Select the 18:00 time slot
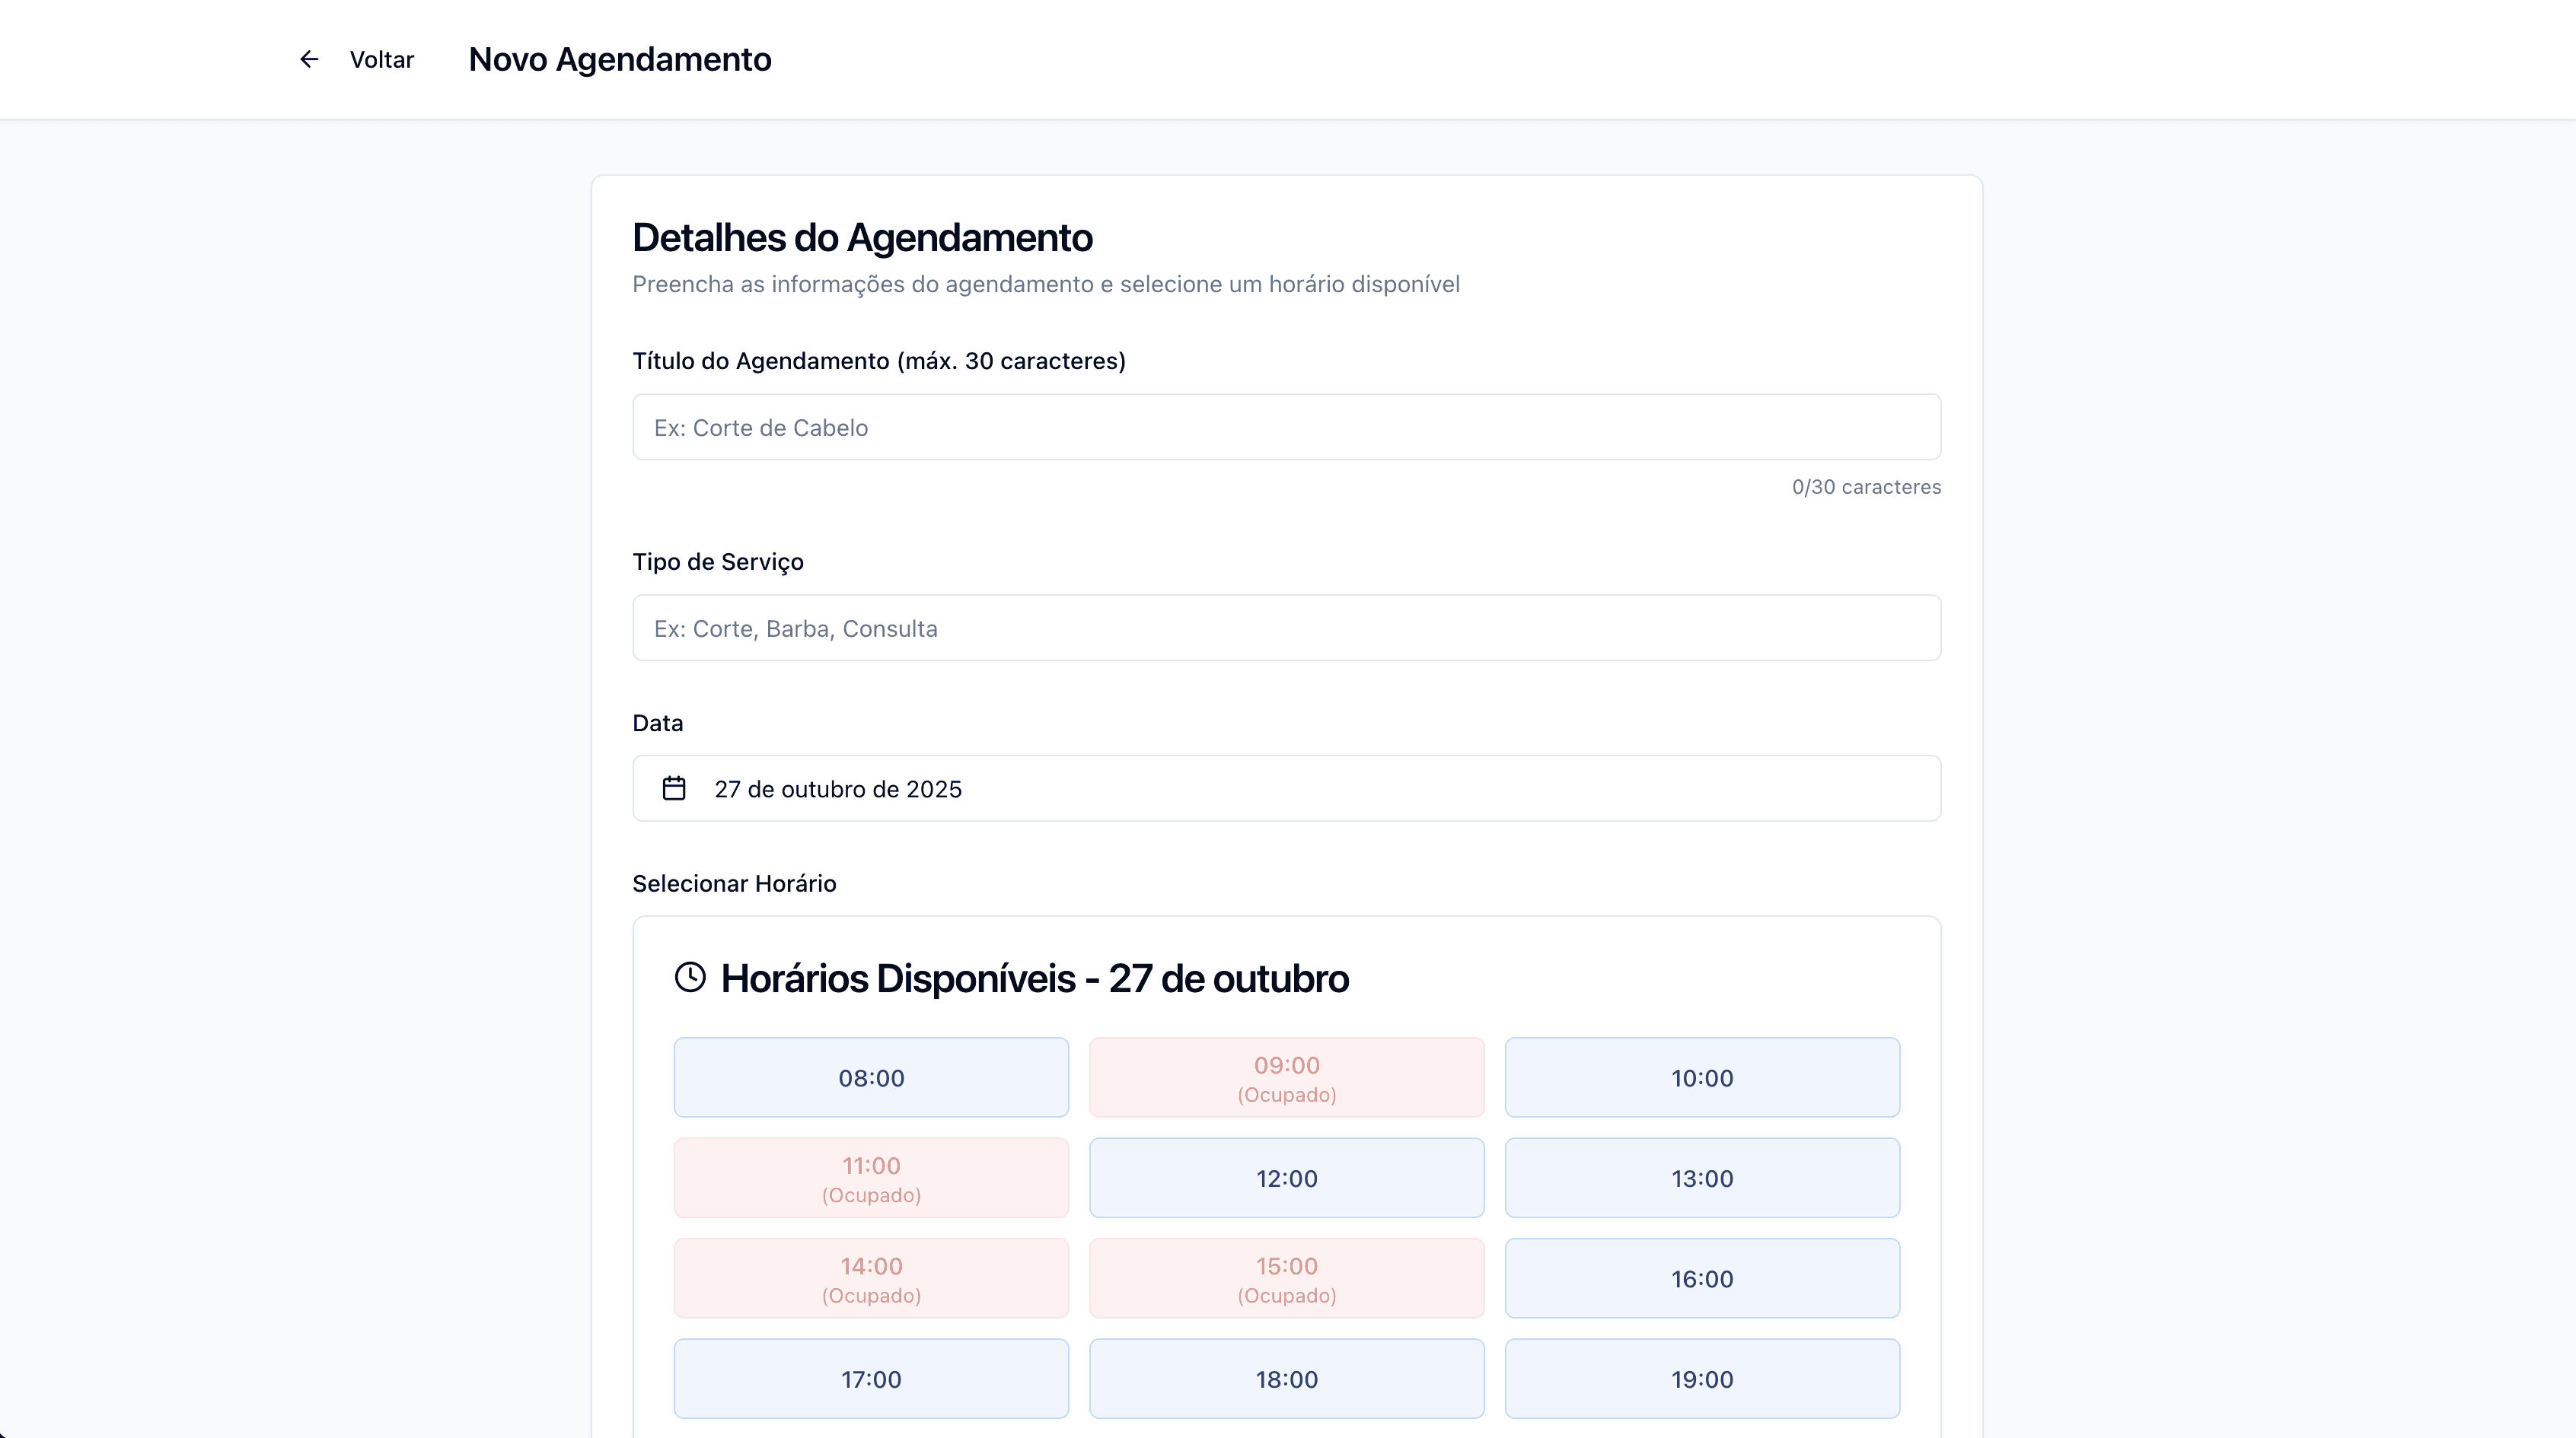 1286,1379
